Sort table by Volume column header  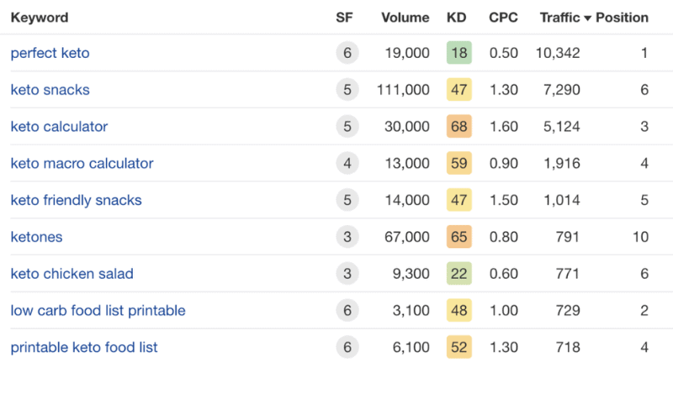(405, 18)
